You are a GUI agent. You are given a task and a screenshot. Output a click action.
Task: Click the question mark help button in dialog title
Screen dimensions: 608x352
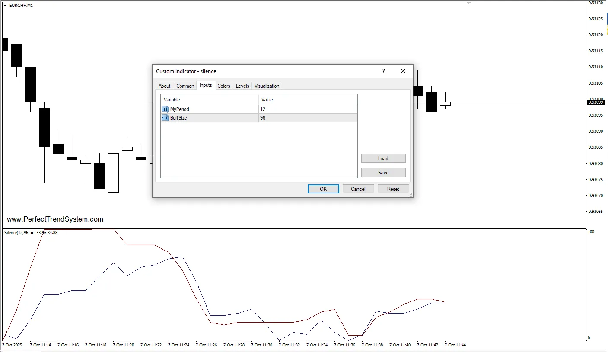(383, 71)
